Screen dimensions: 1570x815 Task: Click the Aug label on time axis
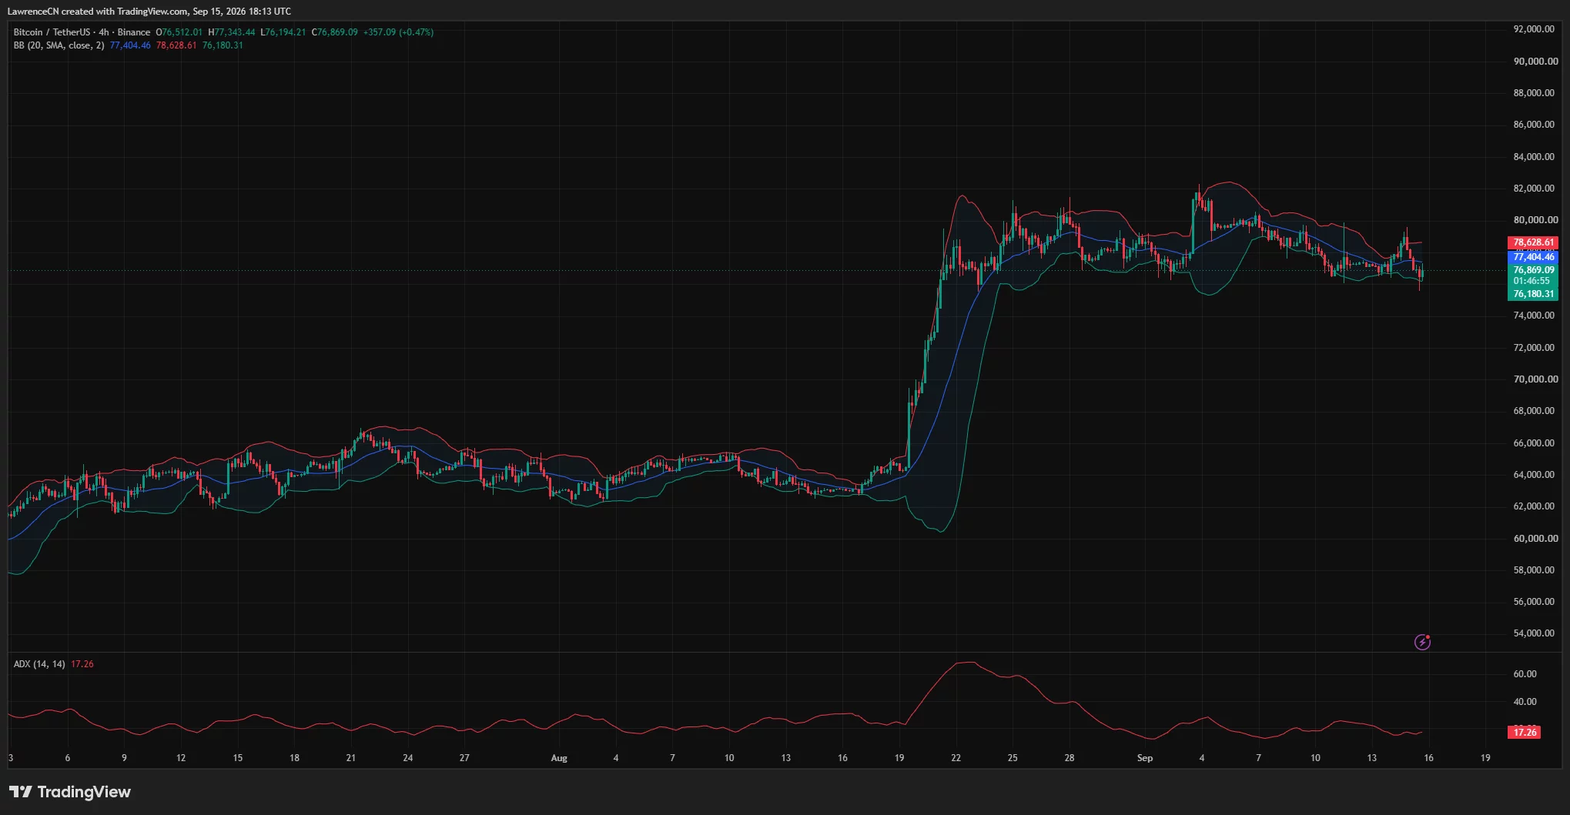tap(559, 758)
